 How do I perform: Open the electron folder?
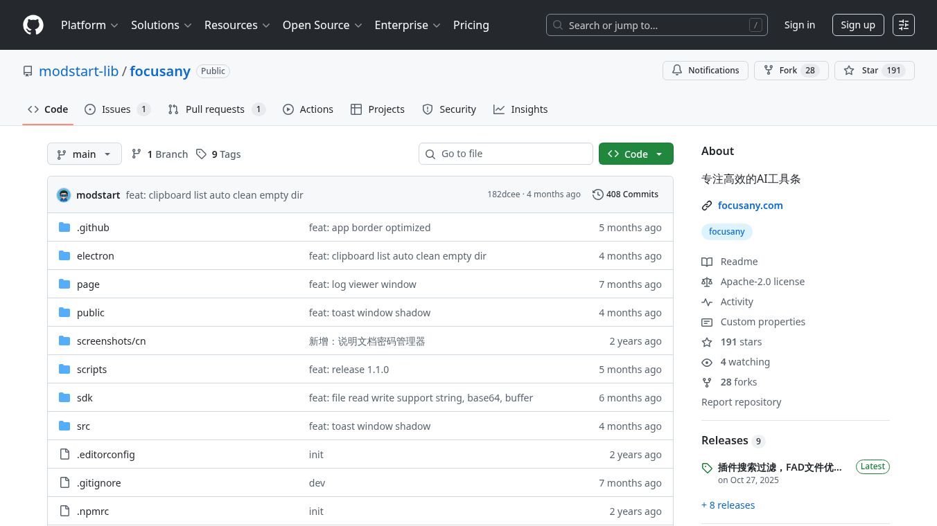(96, 256)
